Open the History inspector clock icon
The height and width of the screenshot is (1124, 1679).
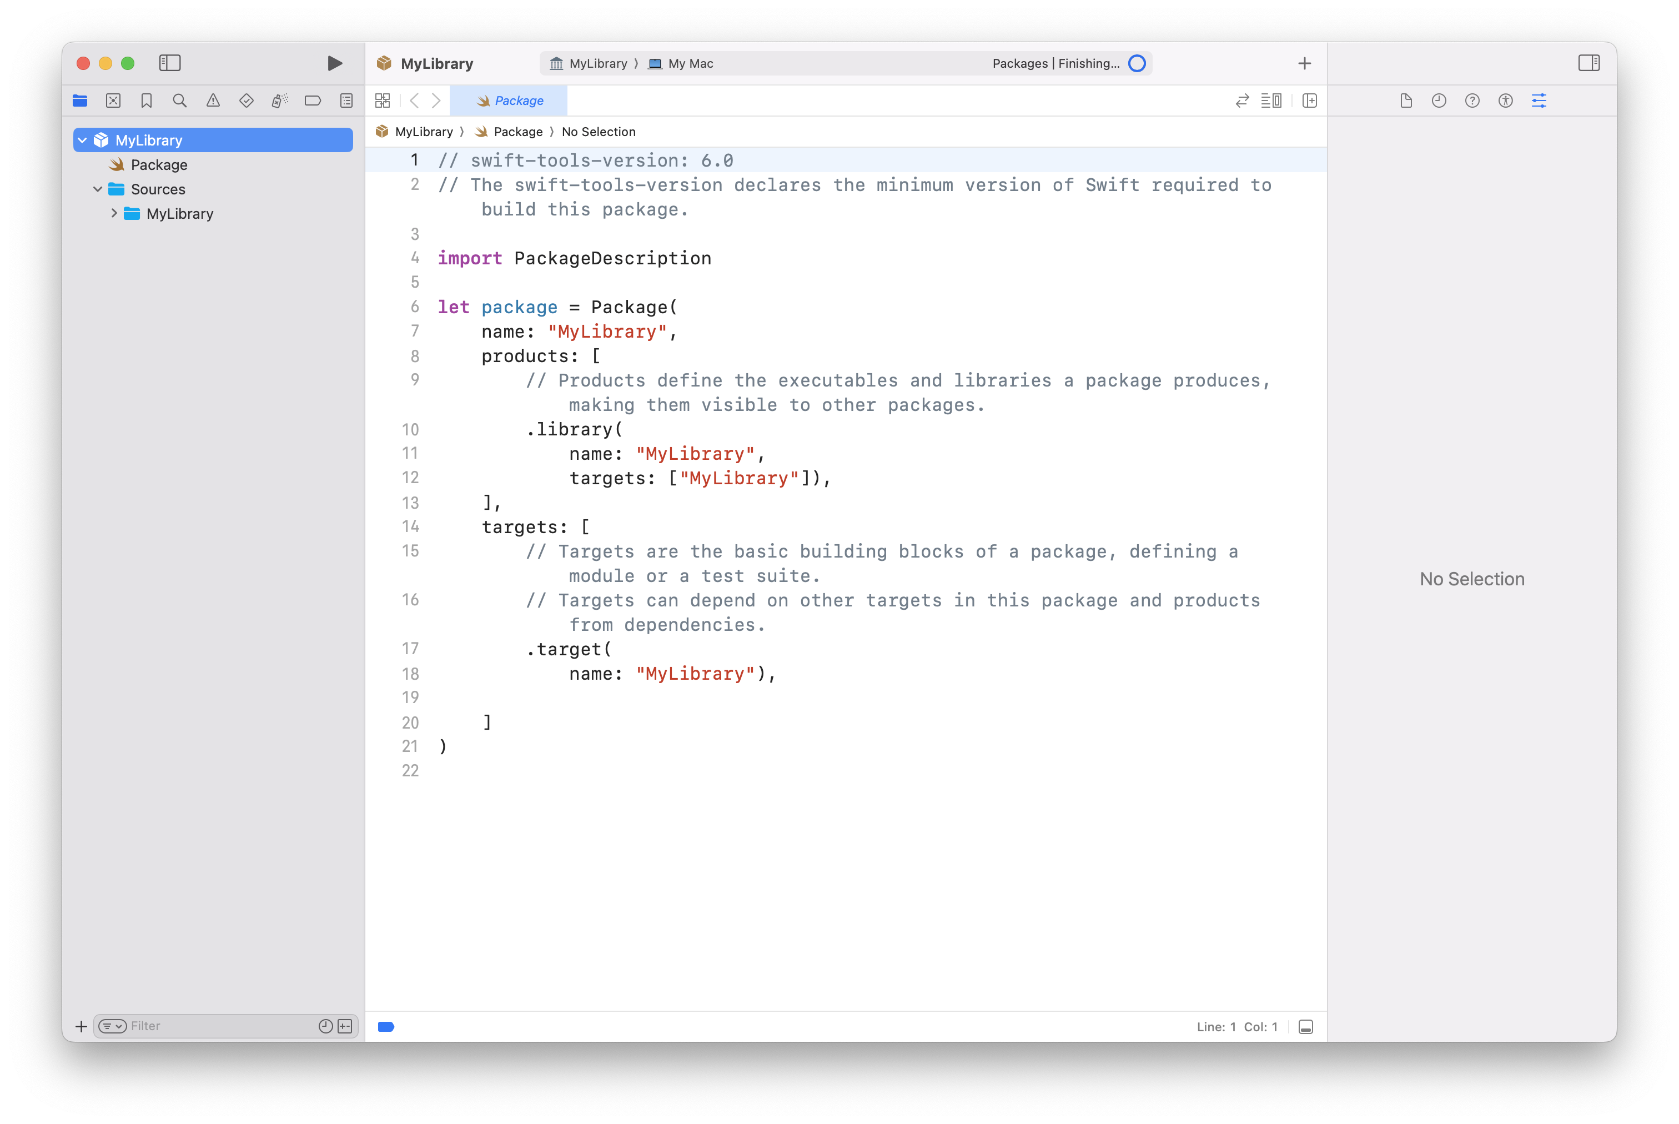point(1438,101)
